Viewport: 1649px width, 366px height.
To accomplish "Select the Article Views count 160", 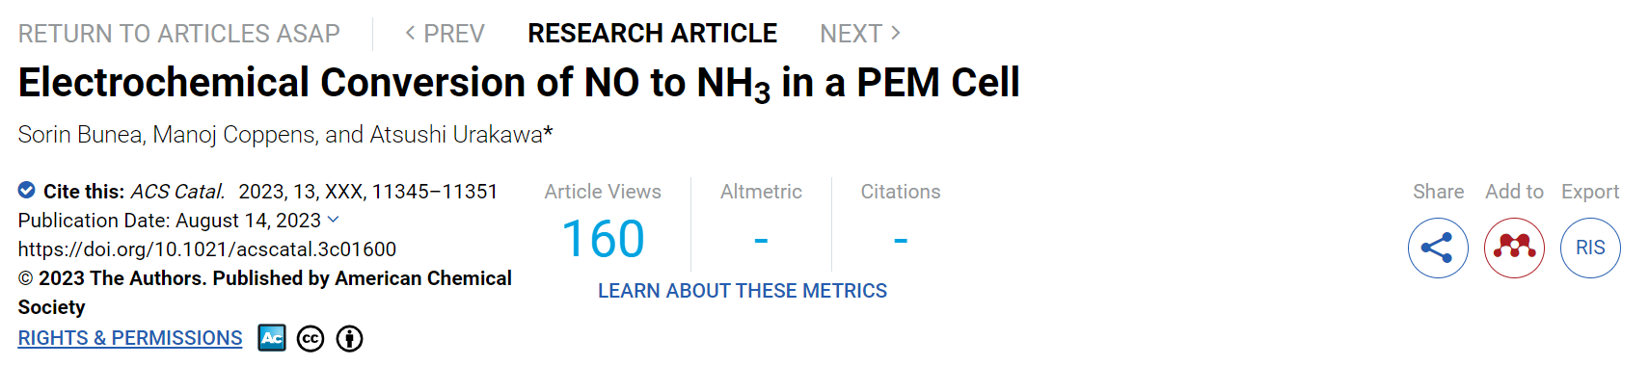I will pyautogui.click(x=603, y=239).
